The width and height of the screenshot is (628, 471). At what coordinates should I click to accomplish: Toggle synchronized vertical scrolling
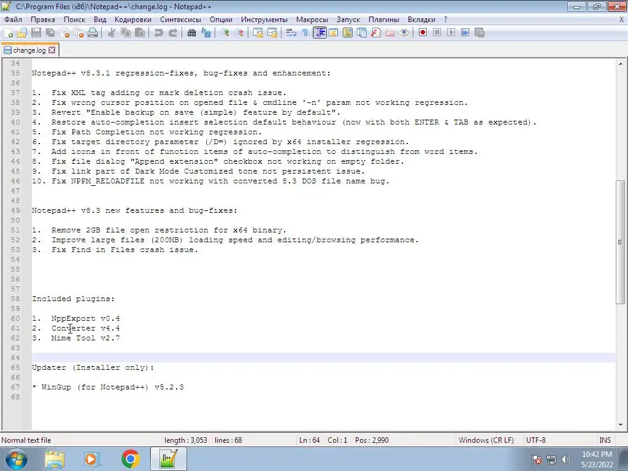(258, 33)
